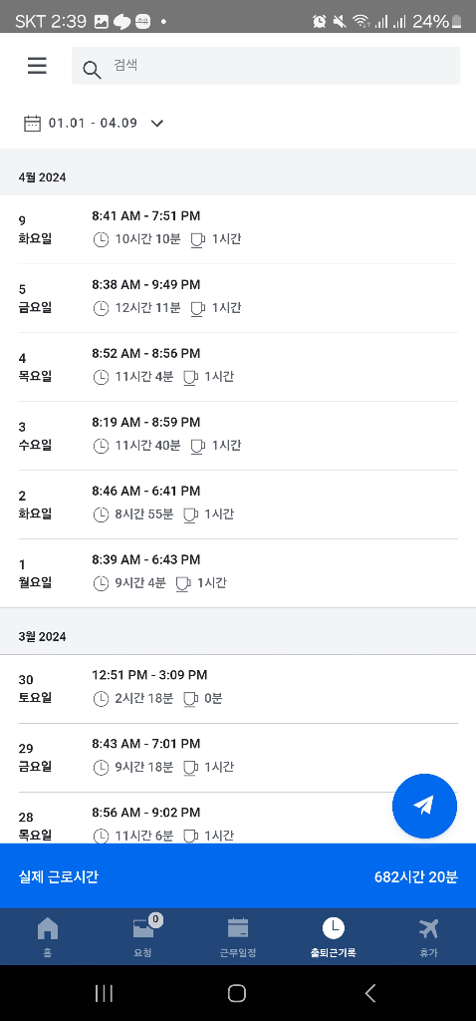Tap the blue paper-plane send button

(x=424, y=806)
